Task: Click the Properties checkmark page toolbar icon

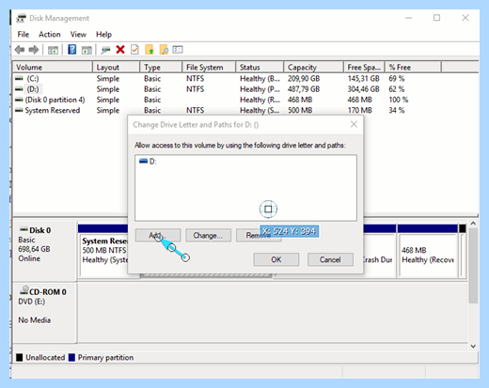Action: coord(134,50)
